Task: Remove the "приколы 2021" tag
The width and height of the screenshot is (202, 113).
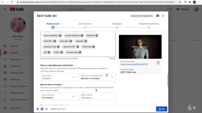Action: tap(78, 47)
